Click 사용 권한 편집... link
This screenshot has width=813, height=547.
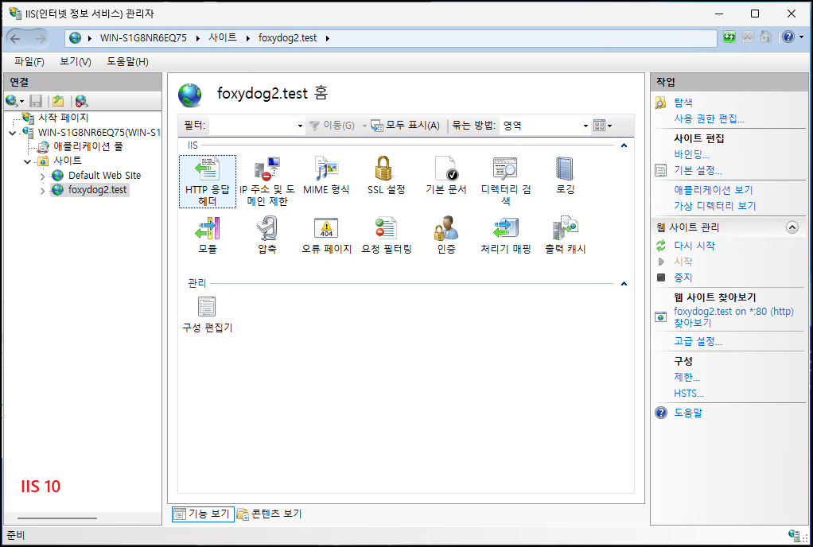[x=709, y=118]
